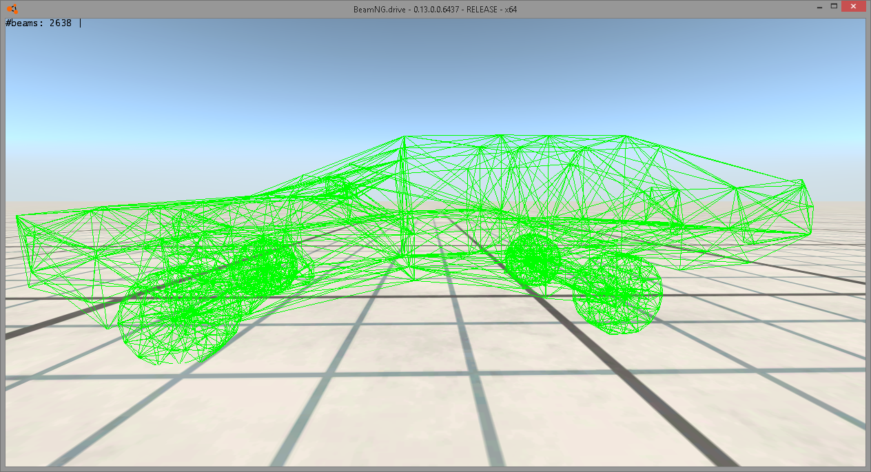Close the BeamNG.drive window
This screenshot has width=871, height=472.
(x=854, y=7)
